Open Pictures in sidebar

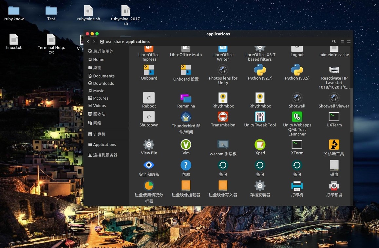click(x=98, y=98)
